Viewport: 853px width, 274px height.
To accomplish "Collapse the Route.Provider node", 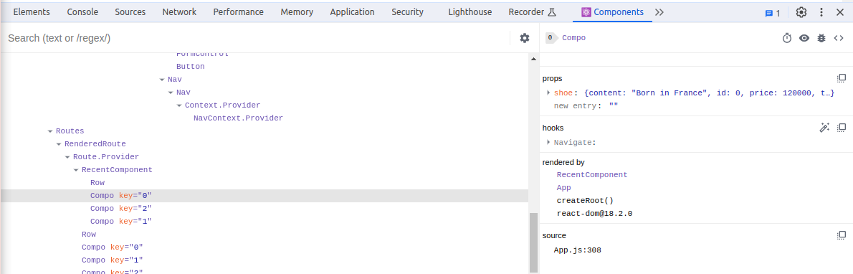I will (67, 157).
